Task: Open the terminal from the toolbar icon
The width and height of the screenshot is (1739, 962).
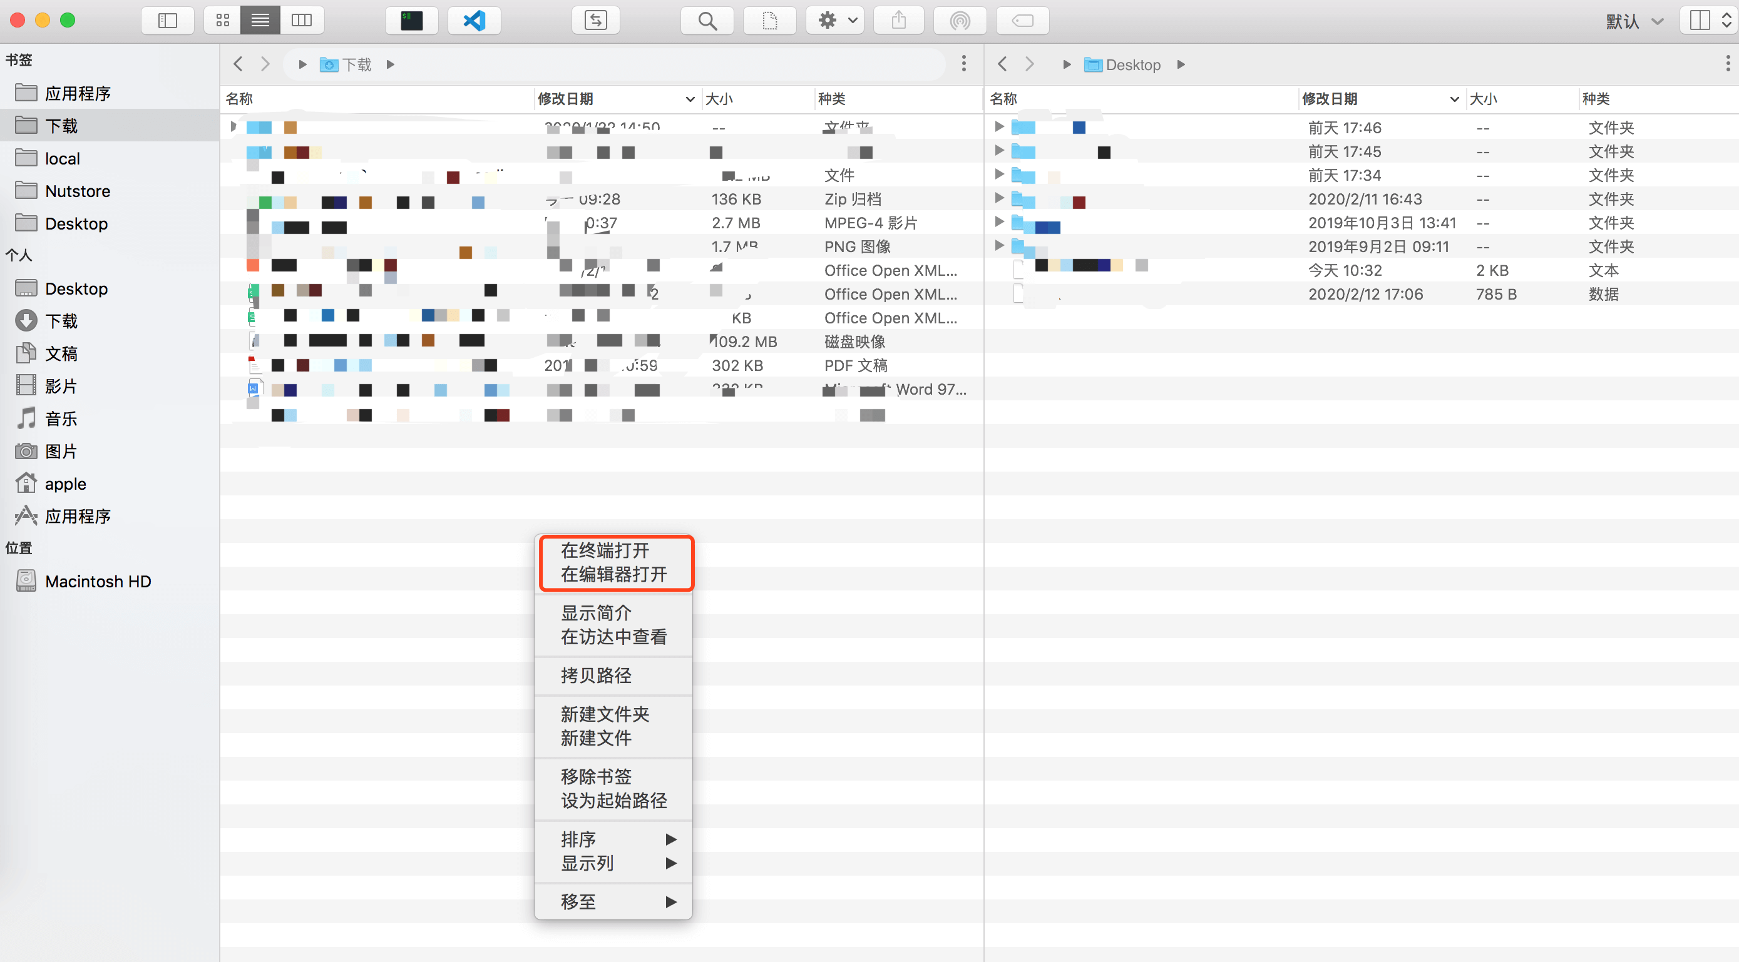Action: tap(411, 20)
